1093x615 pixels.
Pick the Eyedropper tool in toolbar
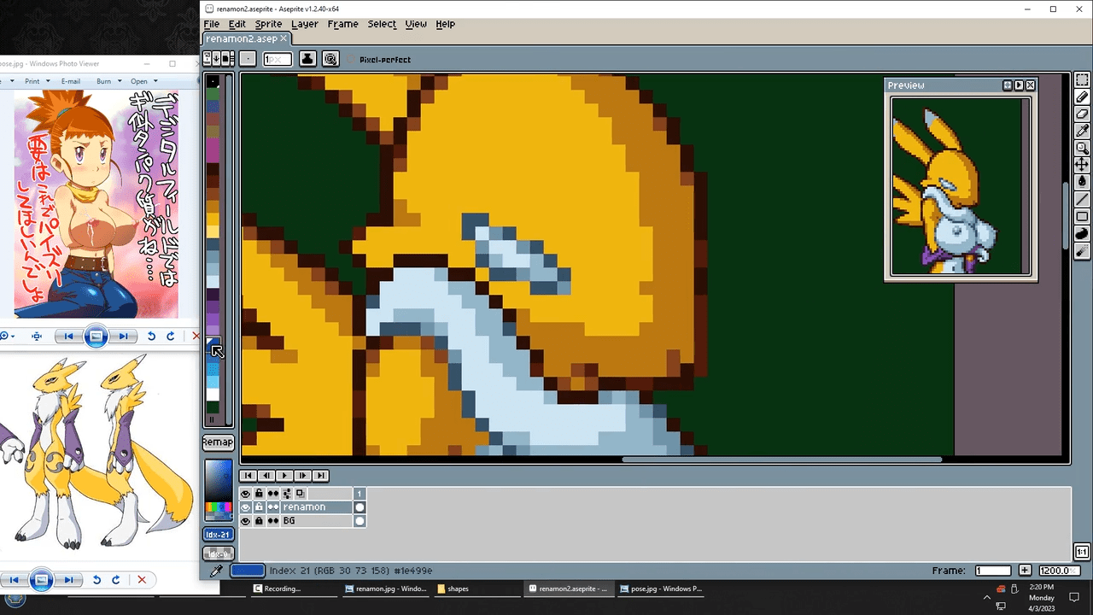1082,131
